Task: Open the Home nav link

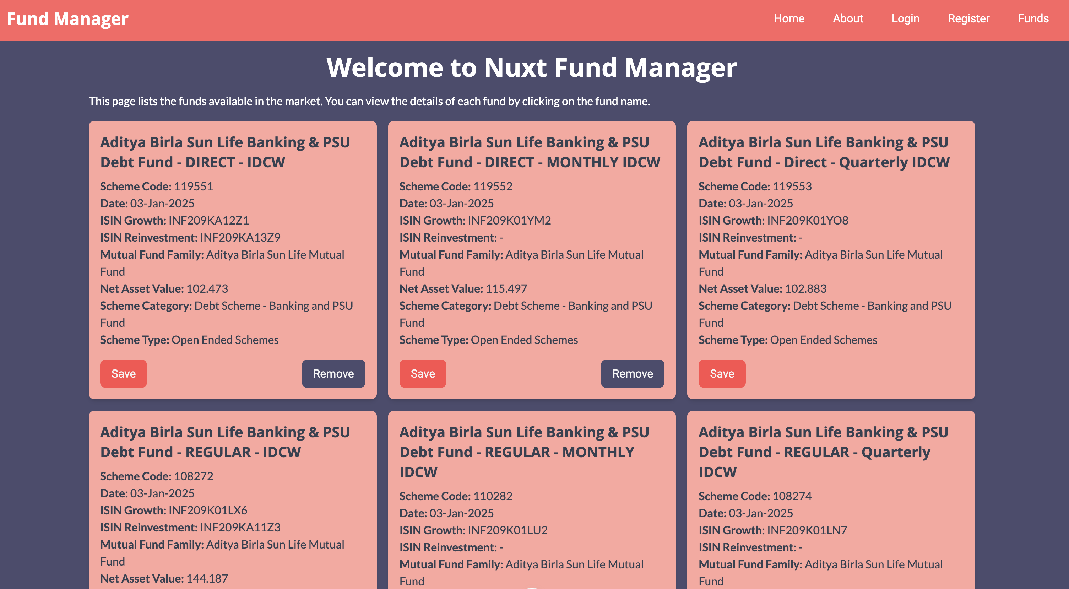Action: tap(789, 19)
